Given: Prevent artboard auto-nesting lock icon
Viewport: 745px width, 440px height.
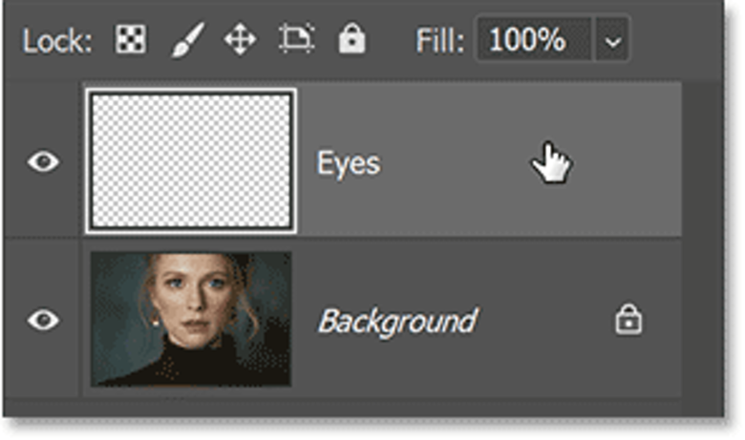Looking at the screenshot, I should click(296, 38).
